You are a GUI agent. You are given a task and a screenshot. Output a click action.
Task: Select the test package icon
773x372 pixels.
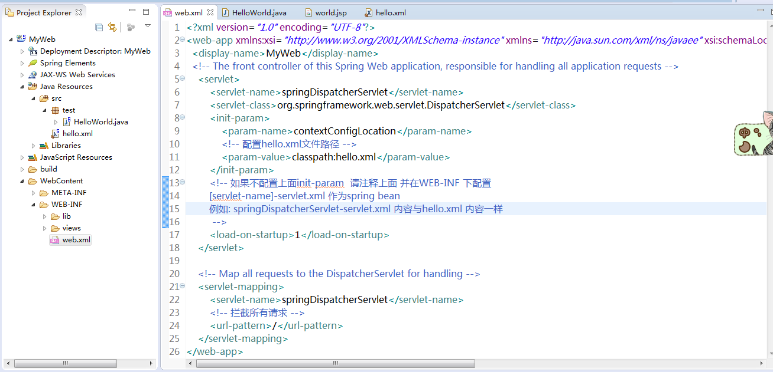pyautogui.click(x=56, y=110)
